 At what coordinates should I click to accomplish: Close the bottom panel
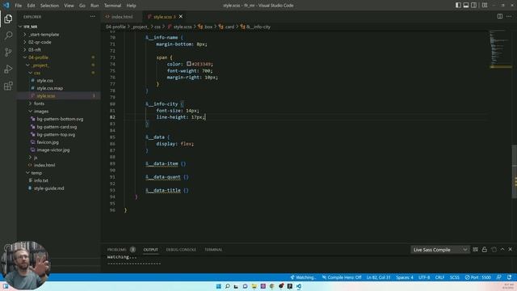click(x=510, y=250)
